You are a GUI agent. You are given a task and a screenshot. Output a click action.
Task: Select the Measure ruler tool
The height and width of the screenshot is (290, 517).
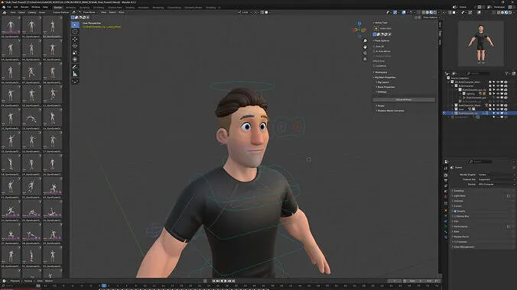pyautogui.click(x=75, y=74)
